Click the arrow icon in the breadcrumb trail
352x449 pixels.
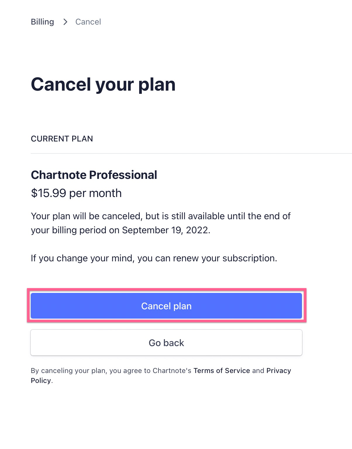tap(65, 22)
